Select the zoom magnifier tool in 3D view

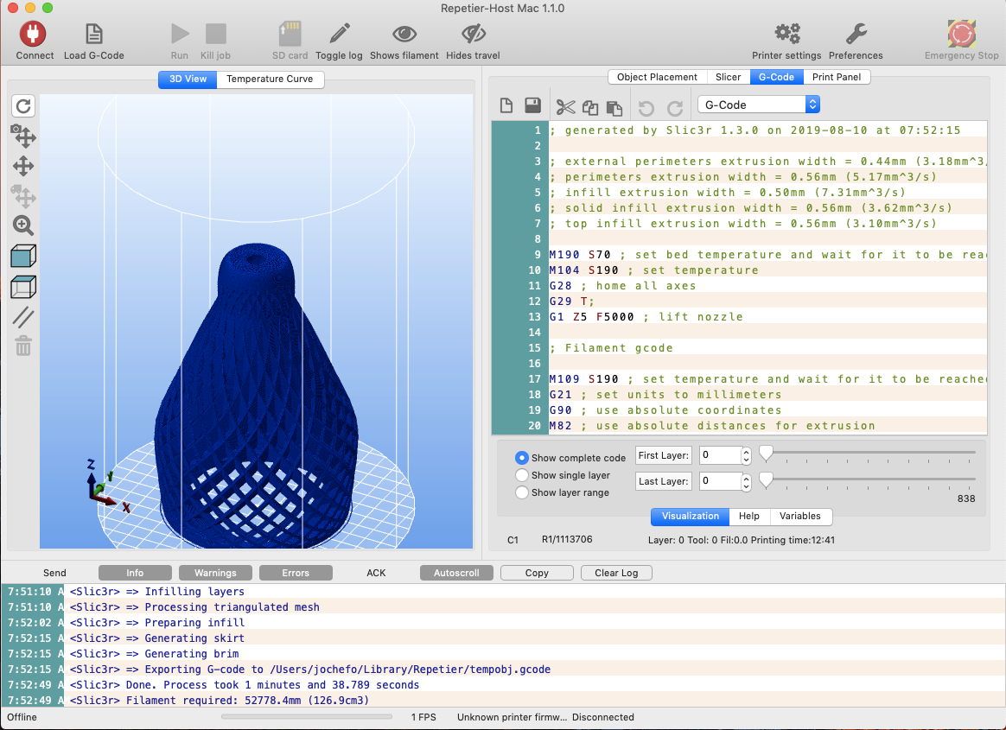coord(23,226)
